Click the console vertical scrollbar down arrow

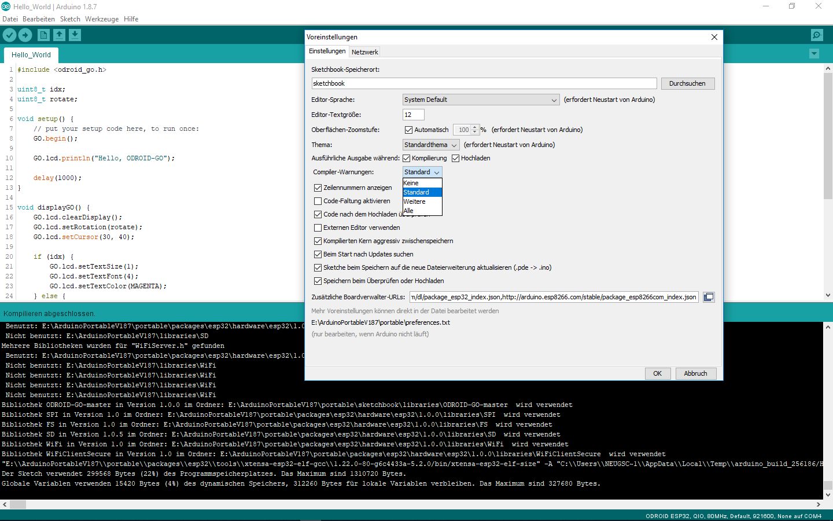[828, 495]
